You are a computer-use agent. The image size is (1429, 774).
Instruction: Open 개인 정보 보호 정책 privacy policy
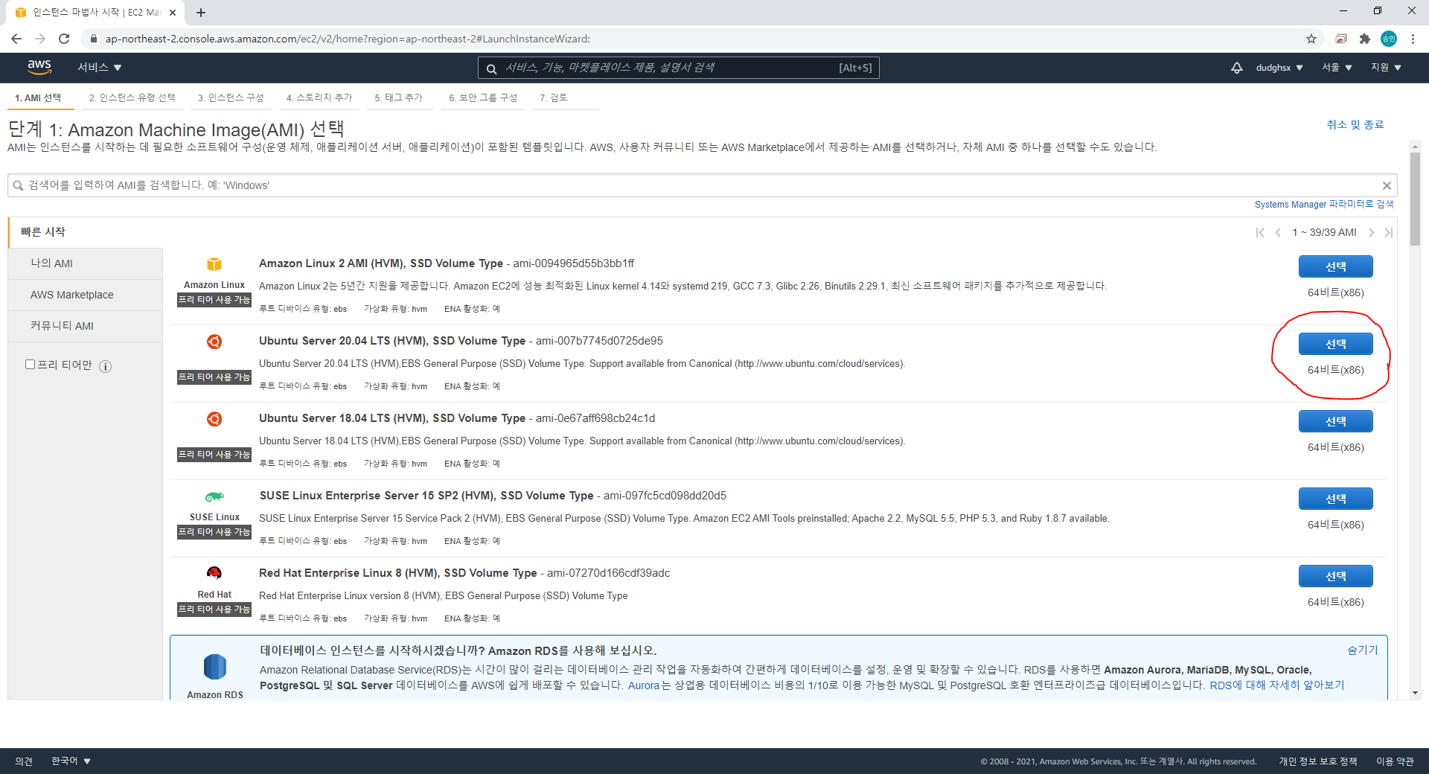pyautogui.click(x=1318, y=761)
